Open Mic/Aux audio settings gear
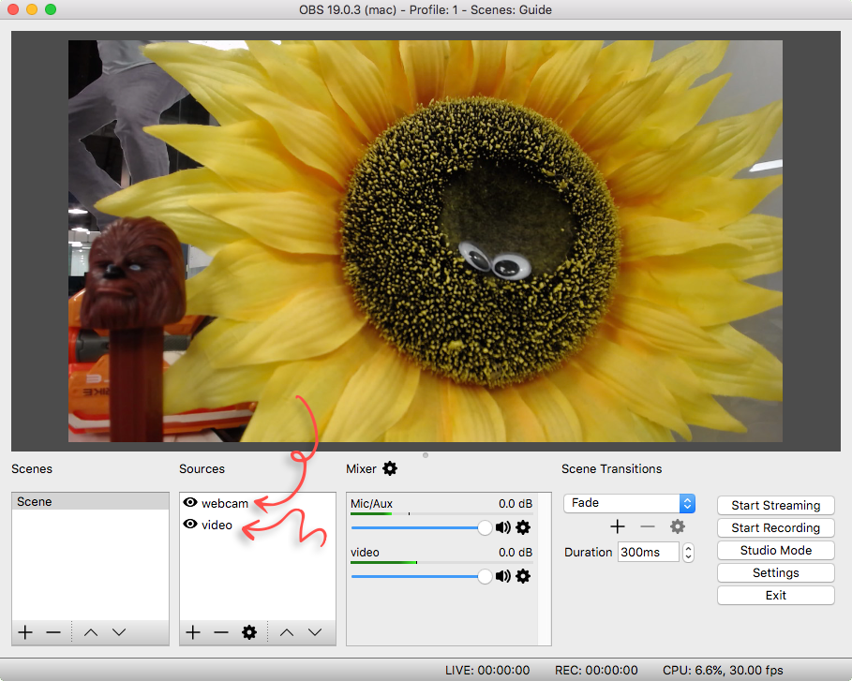The height and width of the screenshot is (681, 852). 523,527
